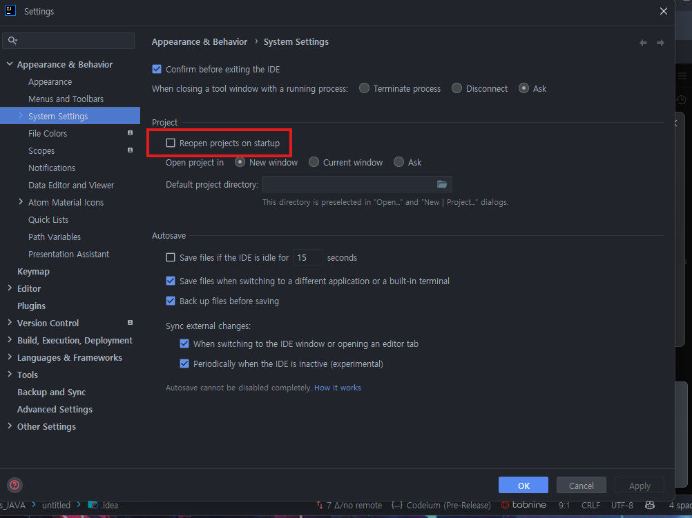
Task: Expand the Tools section
Action: 10,375
